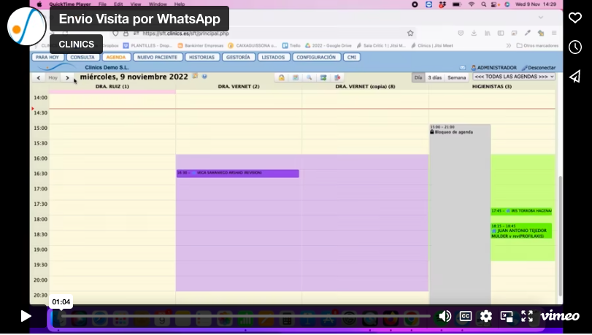Open the magnifier search icon in agenda toolbar
The width and height of the screenshot is (592, 335).
[309, 77]
